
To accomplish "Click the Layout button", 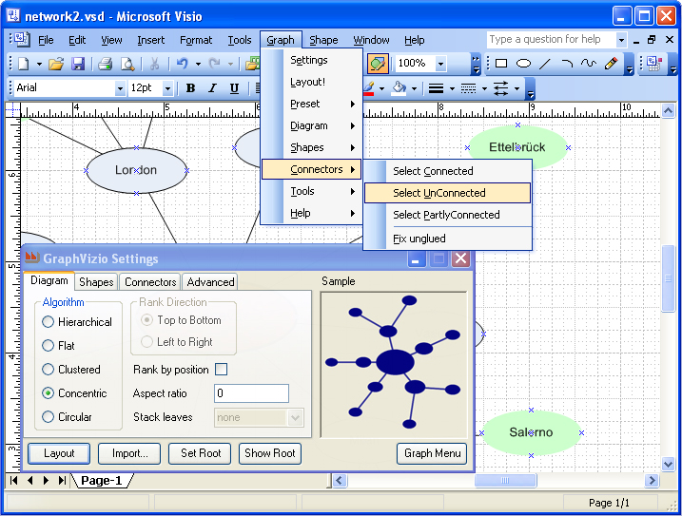I will tap(59, 453).
